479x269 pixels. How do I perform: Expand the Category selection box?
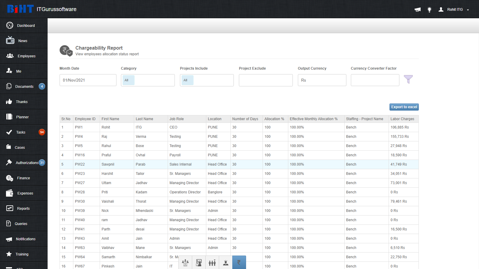[148, 80]
